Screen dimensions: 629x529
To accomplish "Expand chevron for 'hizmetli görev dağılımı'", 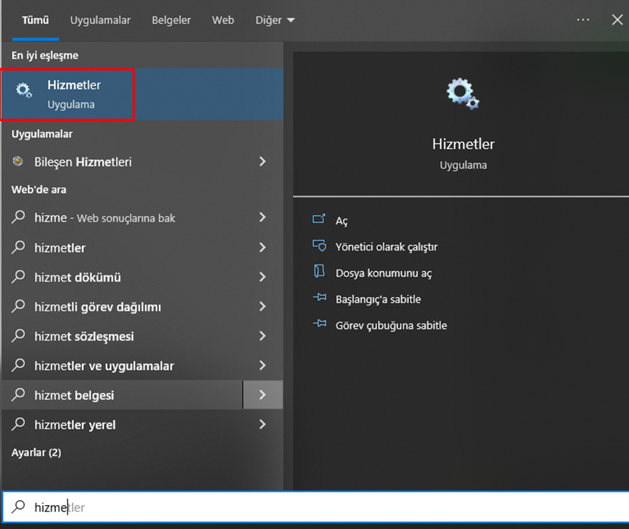I will click(262, 306).
